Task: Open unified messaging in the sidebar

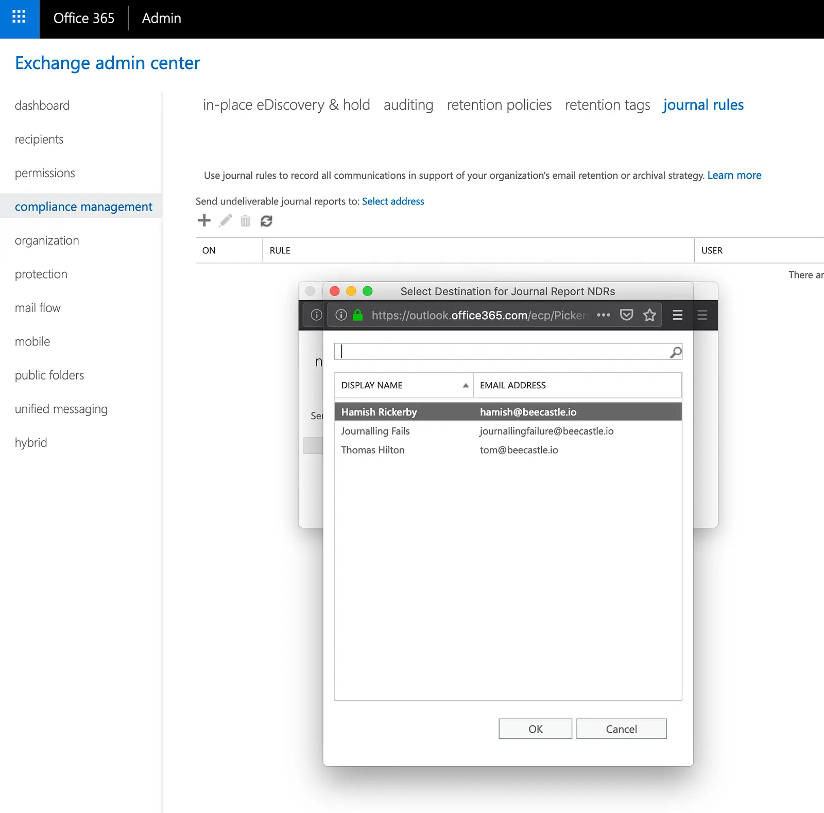Action: (61, 409)
